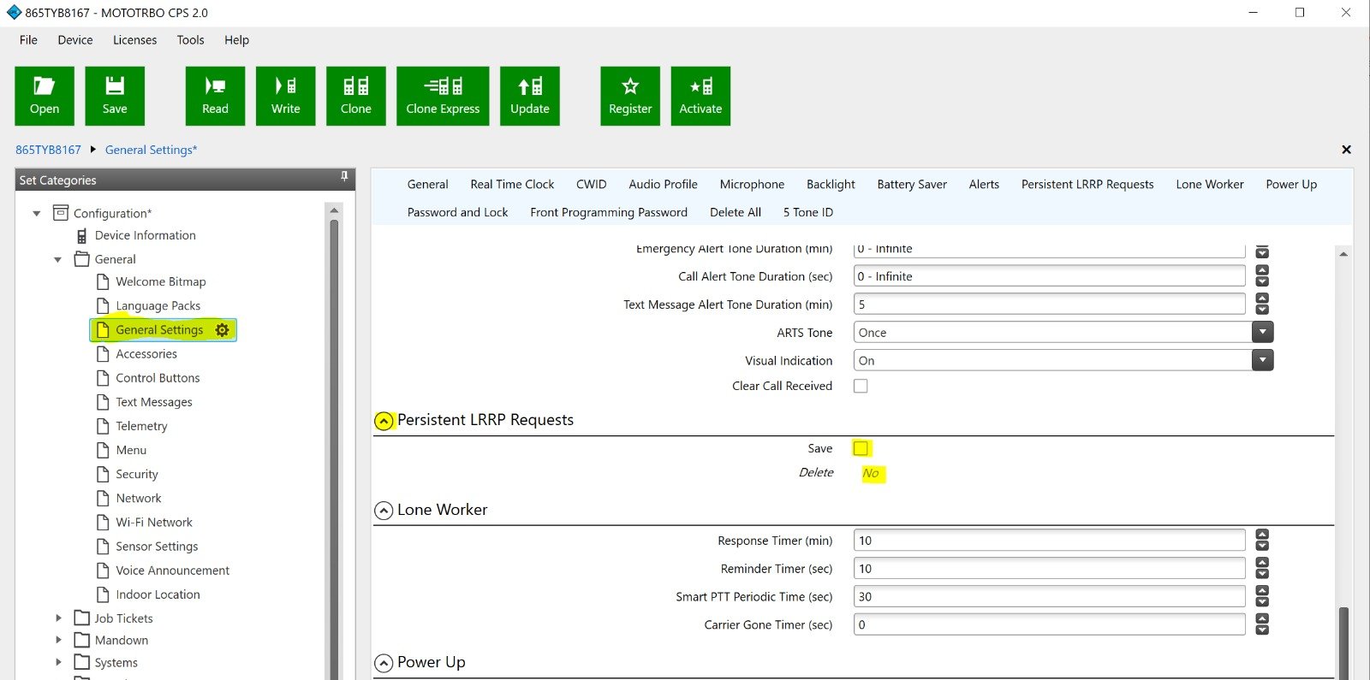Jump to the Battery Saver tab
This screenshot has height=680, width=1370.
coord(912,184)
